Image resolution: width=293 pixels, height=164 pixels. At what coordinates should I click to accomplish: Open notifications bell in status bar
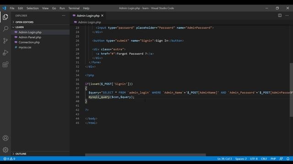pyautogui.click(x=288, y=159)
